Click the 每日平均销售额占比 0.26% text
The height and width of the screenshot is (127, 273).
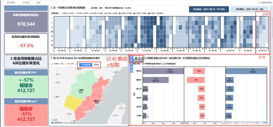118,8
